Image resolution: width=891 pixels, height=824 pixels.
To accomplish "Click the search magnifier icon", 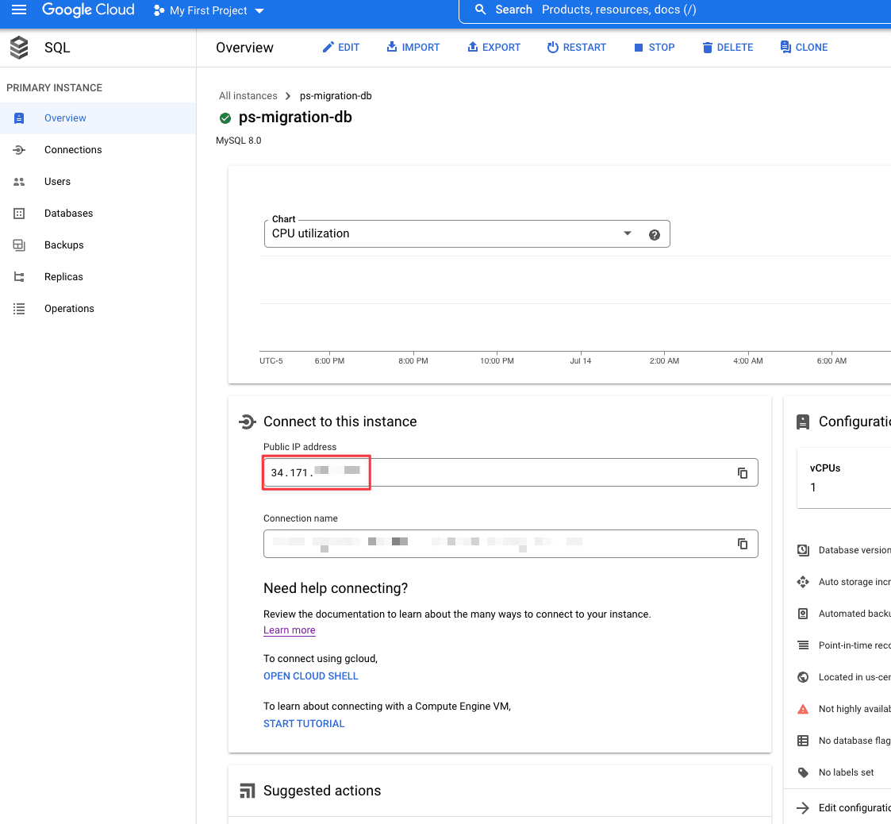I will point(480,10).
